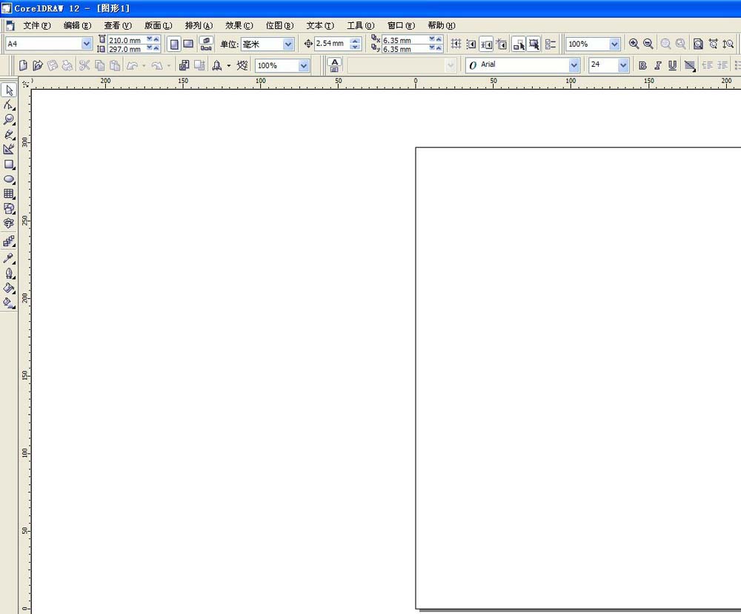Click the Open file icon
741x614 pixels.
[37, 65]
